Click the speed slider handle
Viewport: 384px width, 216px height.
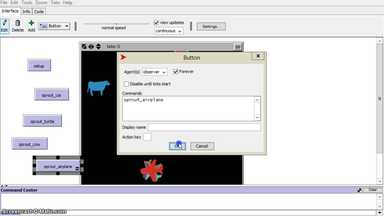(x=116, y=24)
